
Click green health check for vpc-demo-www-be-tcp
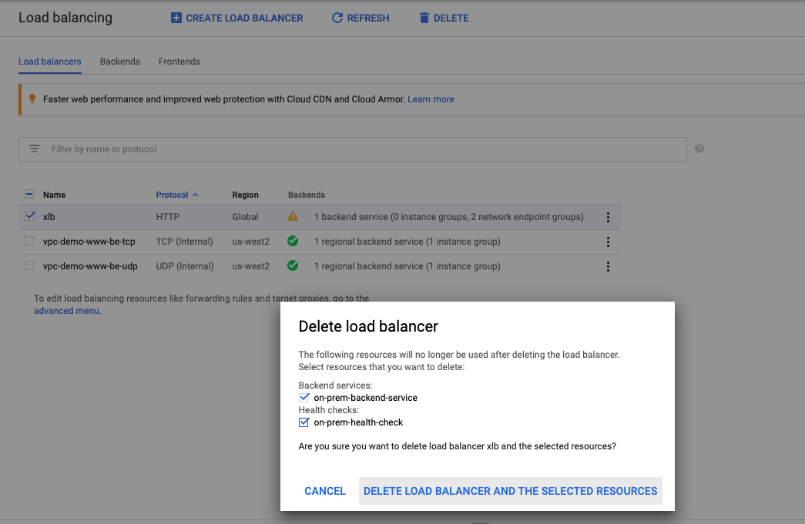(293, 242)
